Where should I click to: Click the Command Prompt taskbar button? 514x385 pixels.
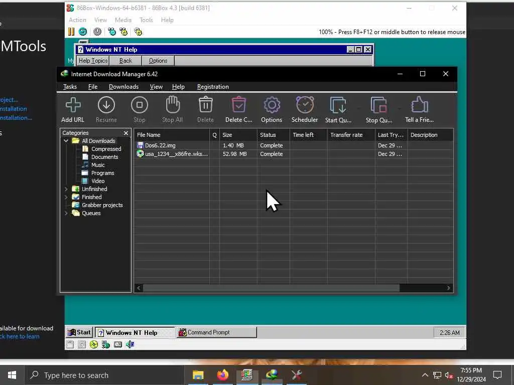(x=217, y=332)
